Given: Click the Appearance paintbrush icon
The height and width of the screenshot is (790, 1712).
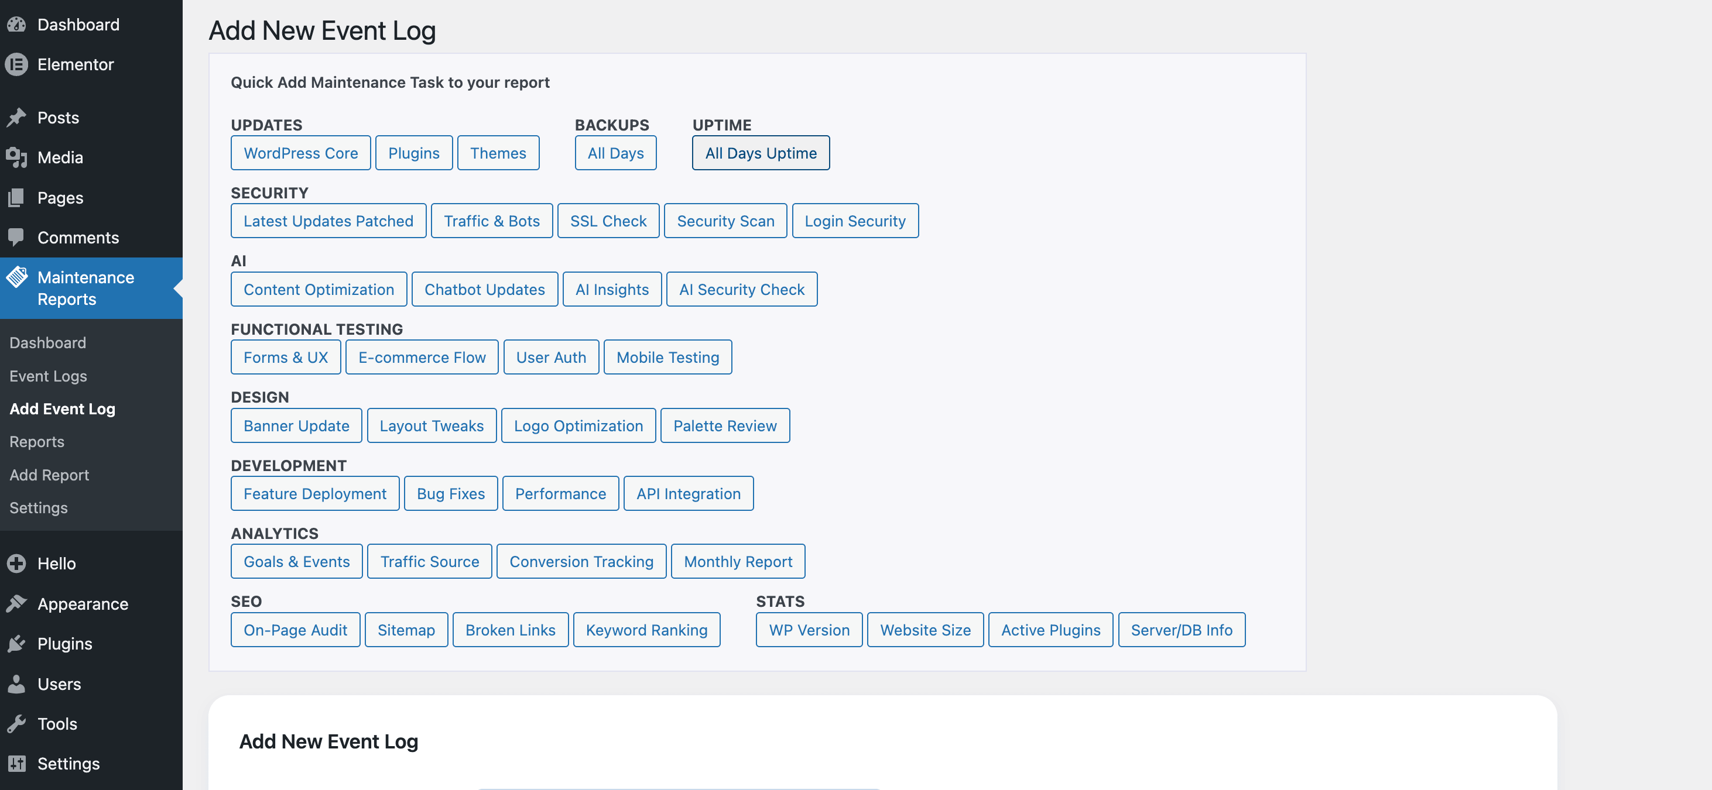Looking at the screenshot, I should point(16,604).
